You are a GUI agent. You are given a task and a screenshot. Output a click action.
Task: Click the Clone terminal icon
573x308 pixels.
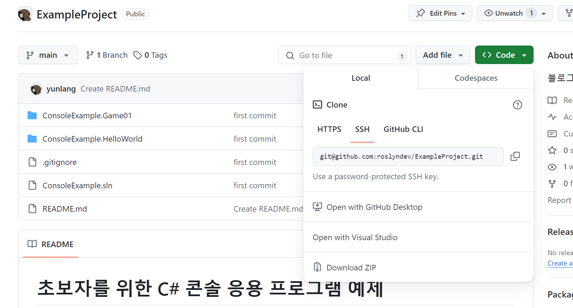click(317, 104)
